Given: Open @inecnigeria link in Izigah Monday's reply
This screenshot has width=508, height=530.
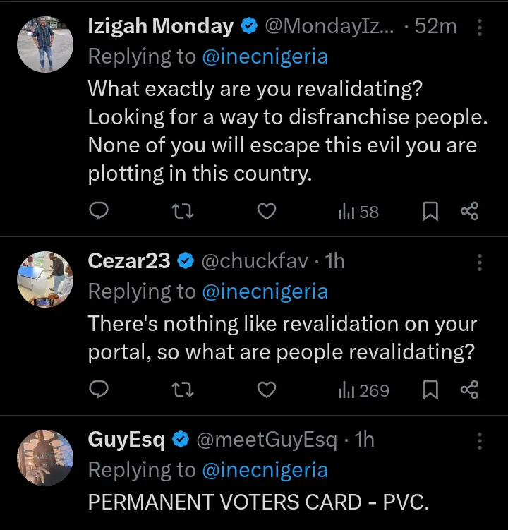Looking at the screenshot, I should point(265,56).
